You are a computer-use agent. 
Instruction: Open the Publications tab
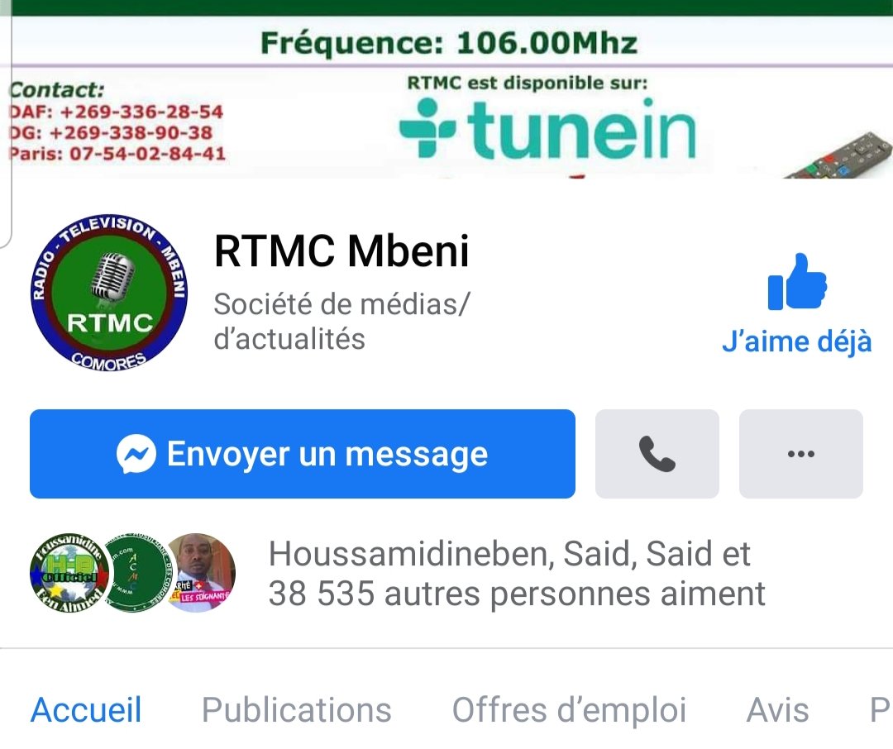click(x=297, y=709)
